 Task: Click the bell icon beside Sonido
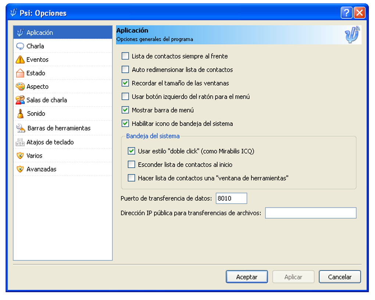click(x=20, y=114)
